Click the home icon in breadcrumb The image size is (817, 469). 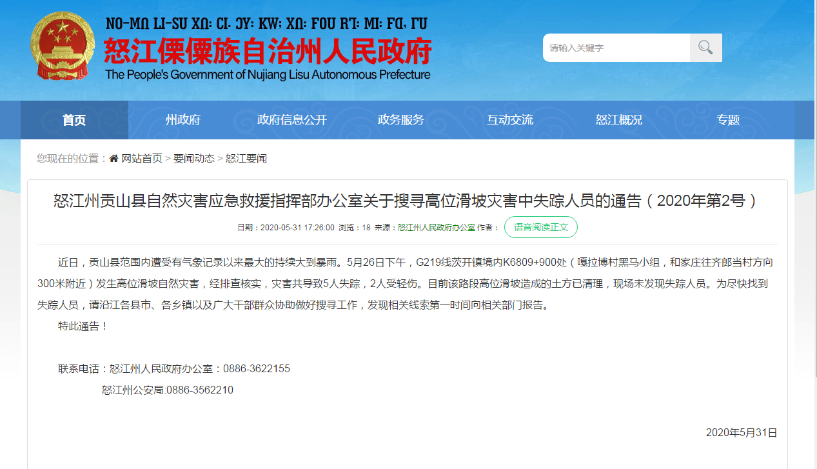tap(114, 159)
